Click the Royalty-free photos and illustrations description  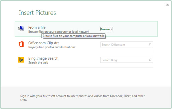[x=52, y=47]
